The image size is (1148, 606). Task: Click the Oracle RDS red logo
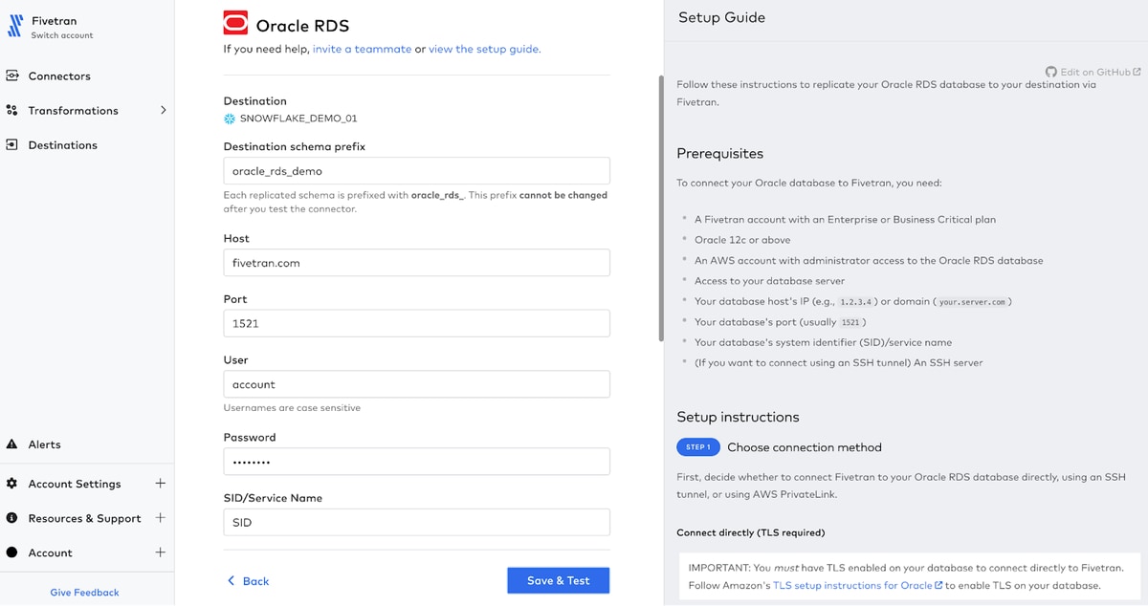click(x=235, y=23)
